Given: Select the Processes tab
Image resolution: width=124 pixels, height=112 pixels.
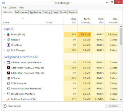Looking at the screenshot, I should [8, 12].
